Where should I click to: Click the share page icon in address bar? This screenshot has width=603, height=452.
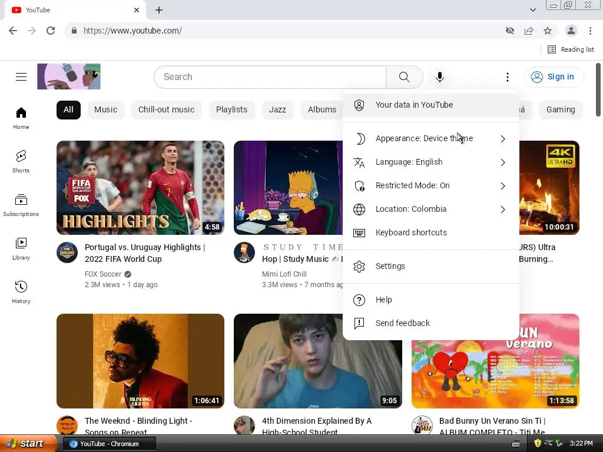(x=529, y=31)
